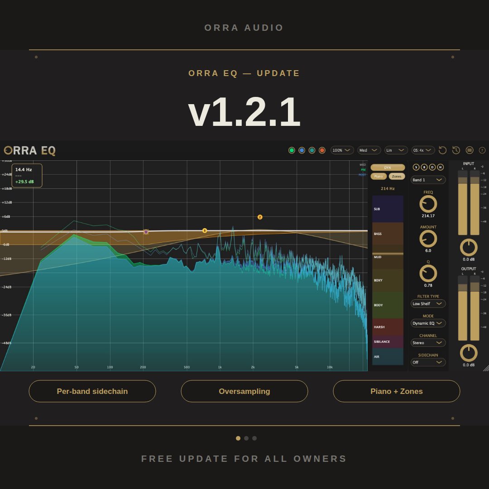Click the undo arrow icon
The height and width of the screenshot is (489, 489).
tap(442, 150)
